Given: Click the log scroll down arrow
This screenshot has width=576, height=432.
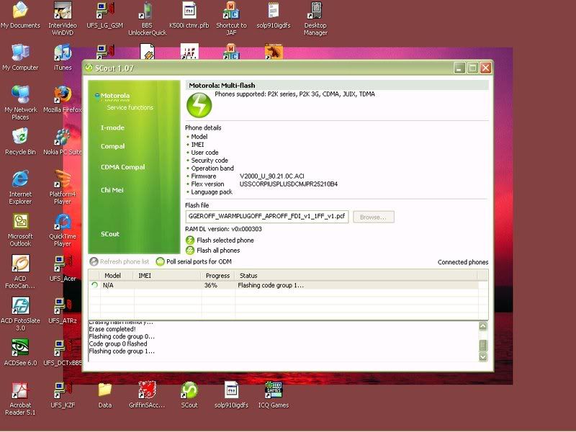Looking at the screenshot, I should point(483,357).
